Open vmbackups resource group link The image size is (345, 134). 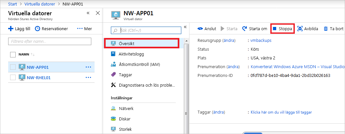point(261,40)
